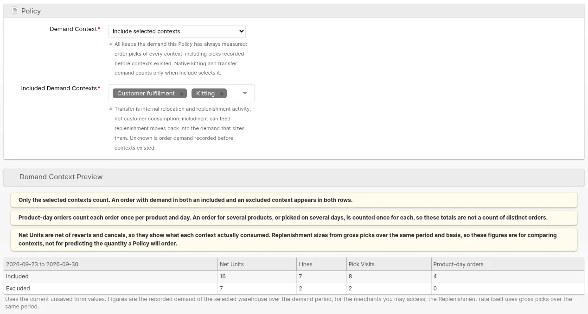
Task: Click the Included Demand Contexts label
Action: click(59, 88)
